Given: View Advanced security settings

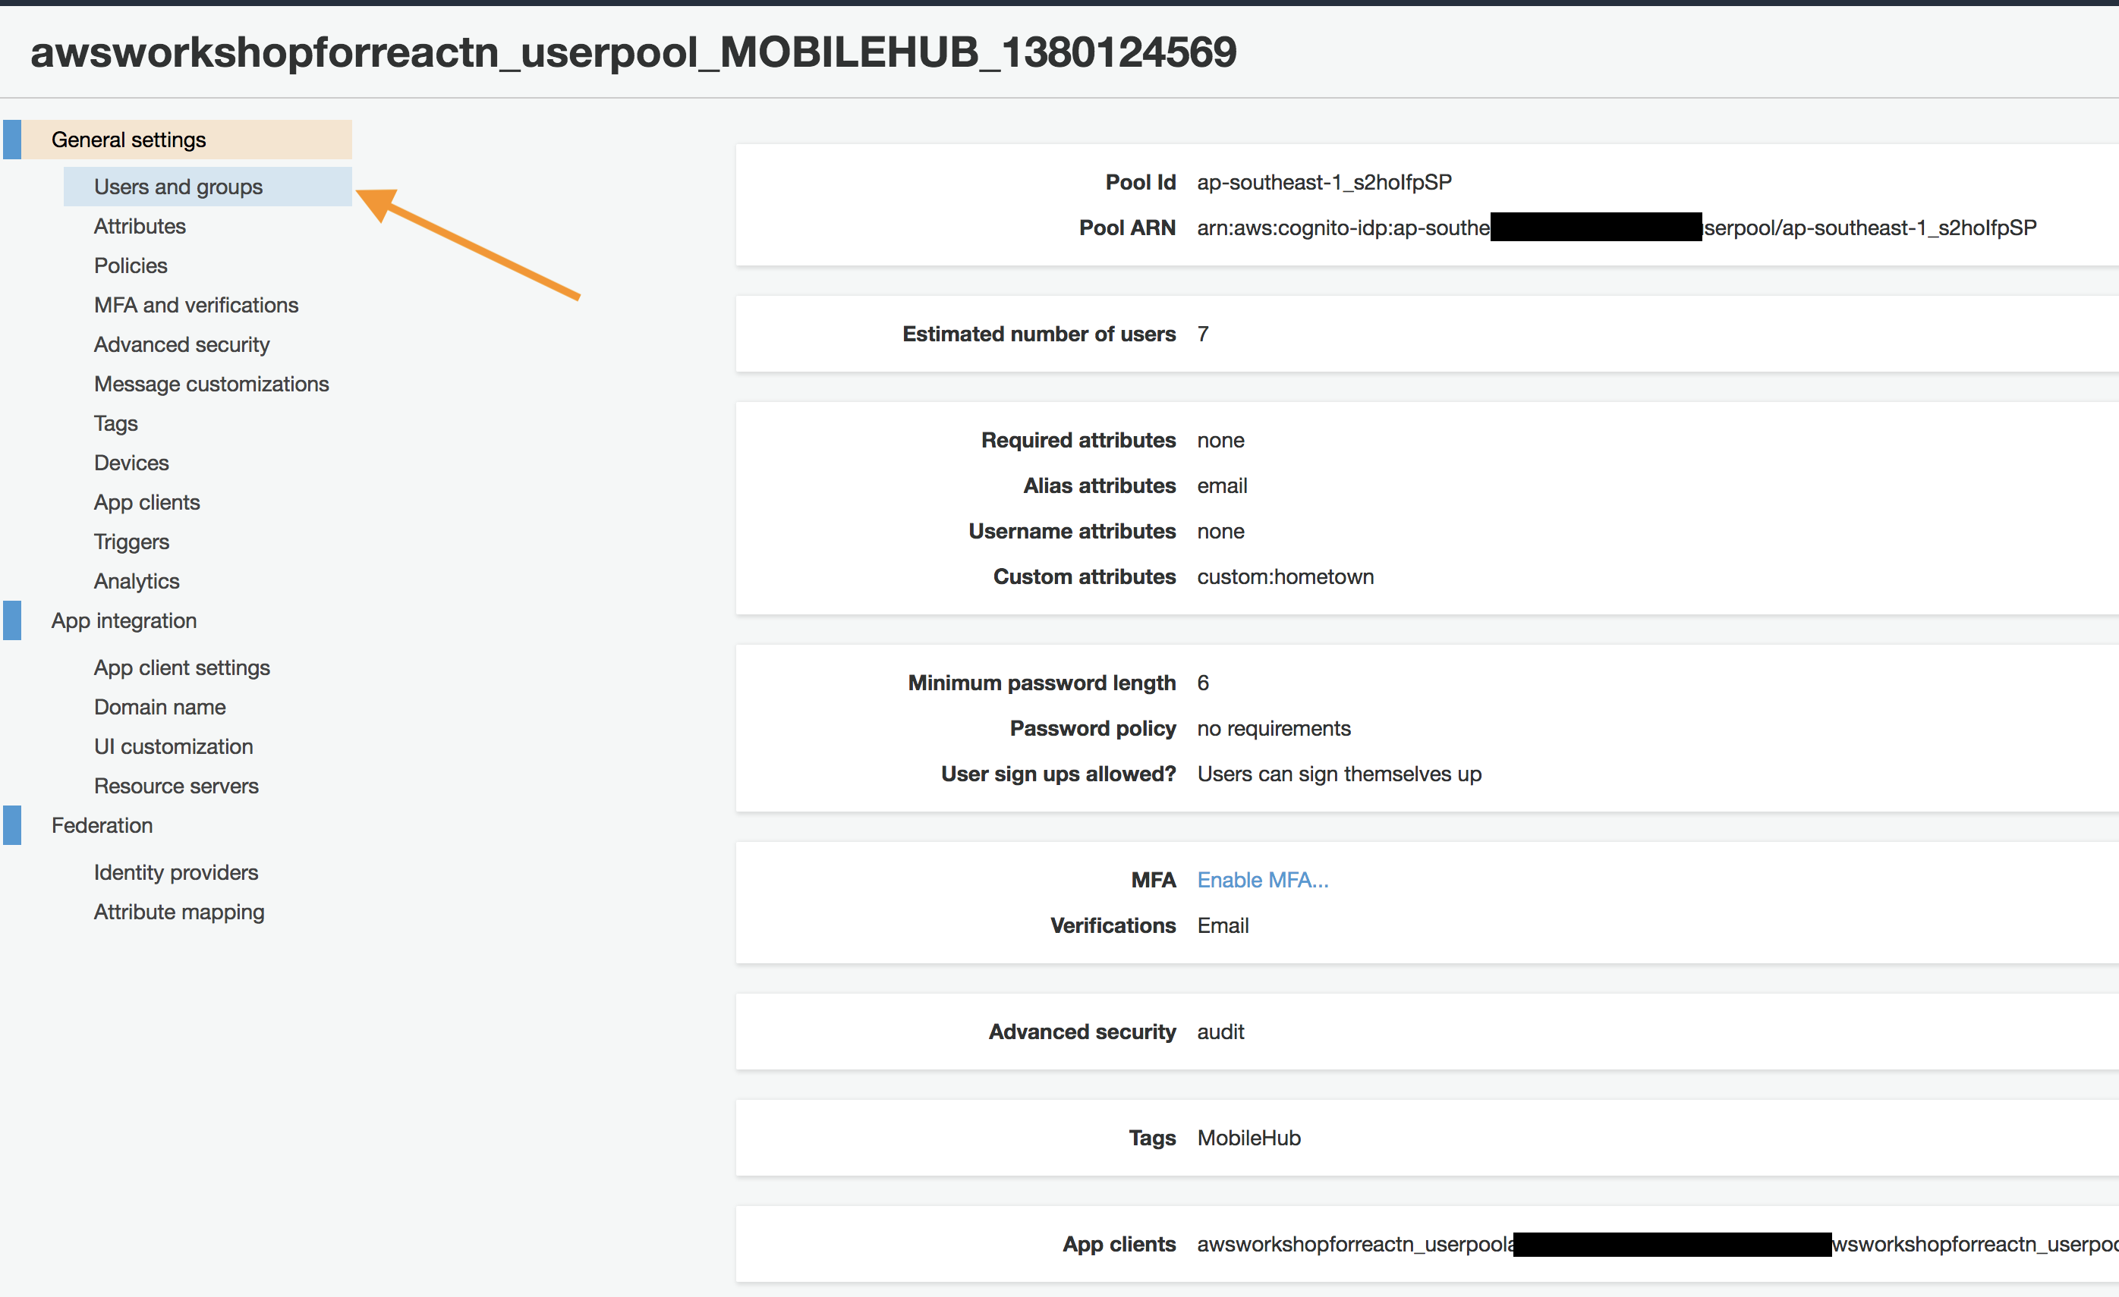Looking at the screenshot, I should pos(181,344).
